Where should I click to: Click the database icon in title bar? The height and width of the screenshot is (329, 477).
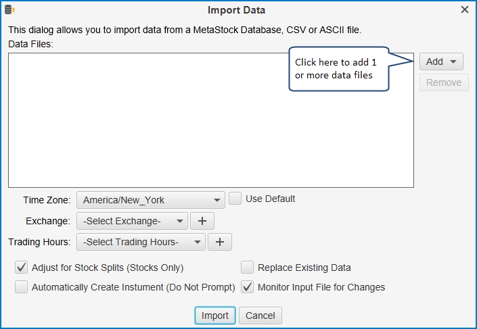(9, 9)
